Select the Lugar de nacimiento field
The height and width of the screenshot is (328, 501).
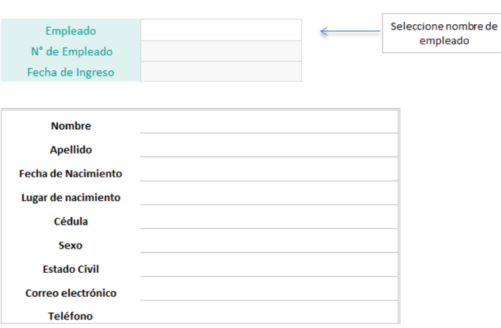click(269, 193)
